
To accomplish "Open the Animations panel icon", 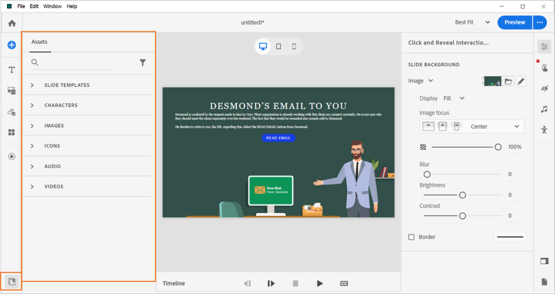I will [x=544, y=88].
